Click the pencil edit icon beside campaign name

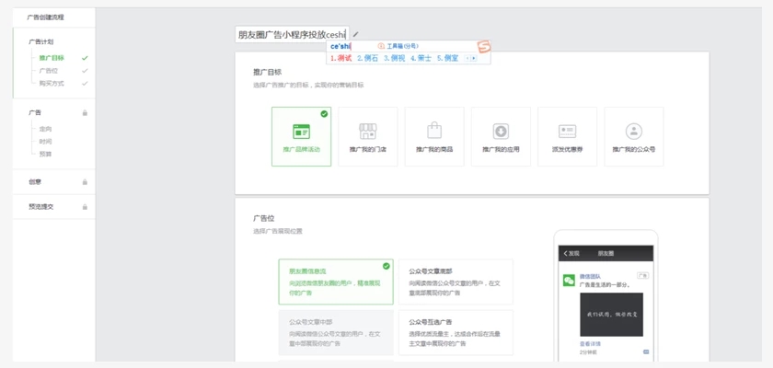[x=356, y=34]
